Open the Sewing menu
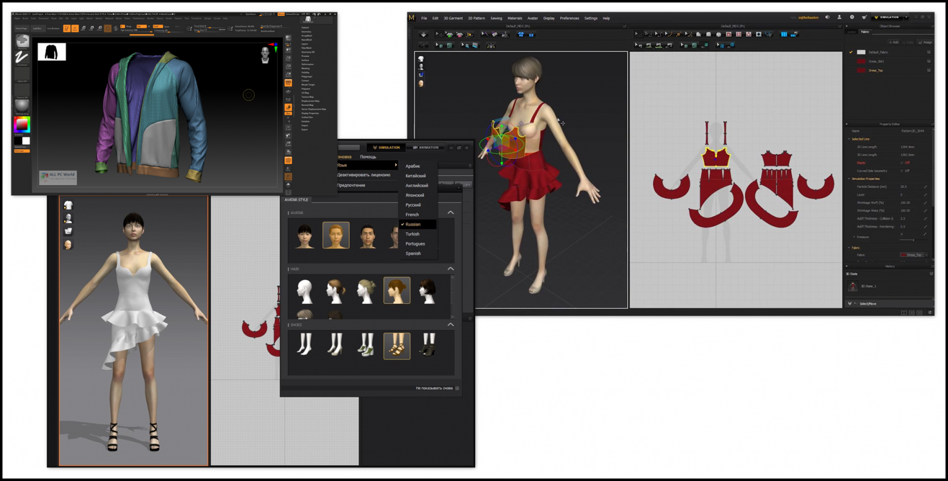This screenshot has height=481, width=948. (496, 18)
